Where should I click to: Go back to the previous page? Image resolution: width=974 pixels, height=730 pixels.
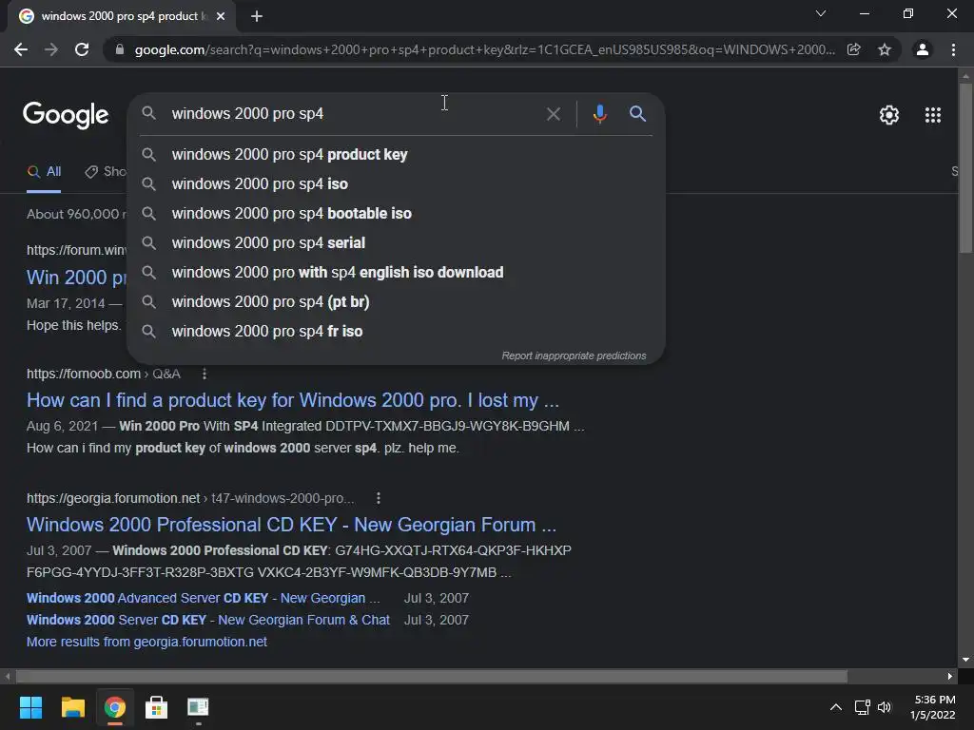21,49
